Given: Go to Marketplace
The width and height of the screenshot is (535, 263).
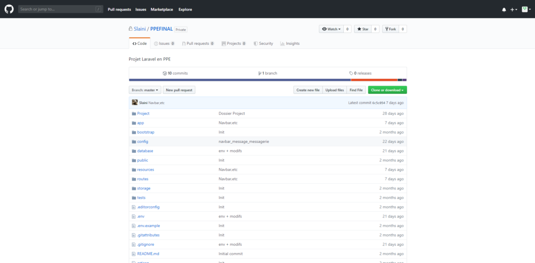Looking at the screenshot, I should tap(162, 9).
